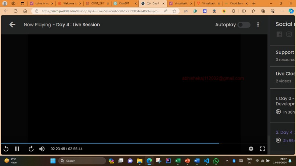The width and height of the screenshot is (296, 166).
Task: Toggle the Autoplay switch
Action: coord(244,25)
